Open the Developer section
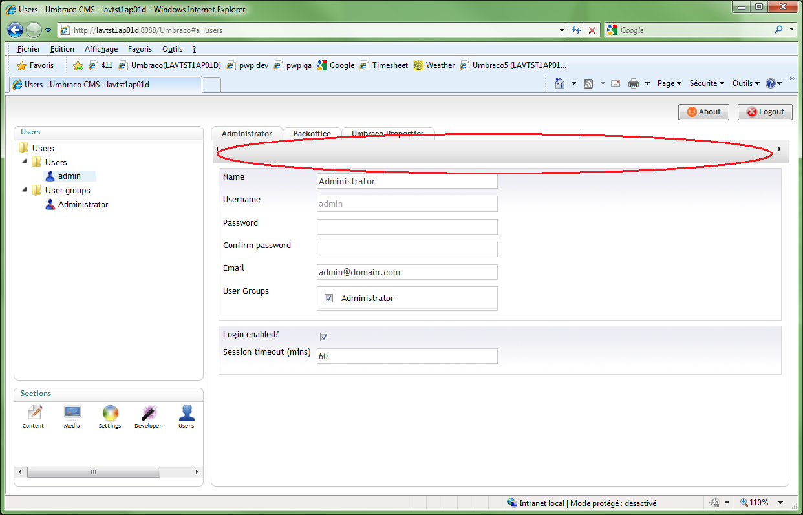803x515 pixels. [148, 417]
